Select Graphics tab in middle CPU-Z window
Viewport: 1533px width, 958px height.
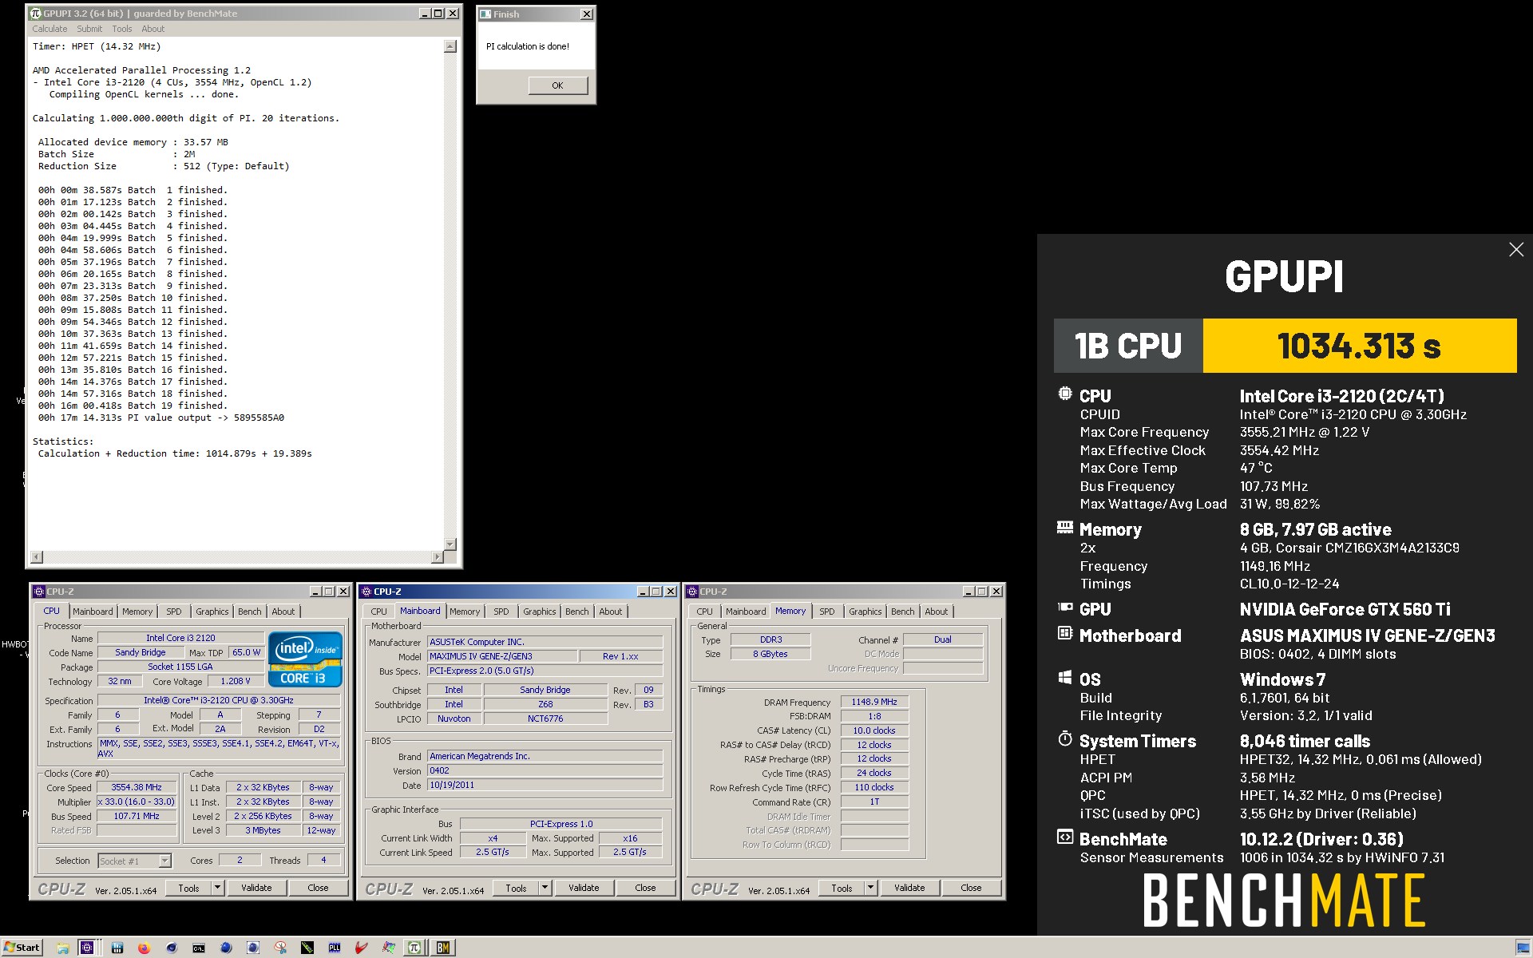coord(540,612)
